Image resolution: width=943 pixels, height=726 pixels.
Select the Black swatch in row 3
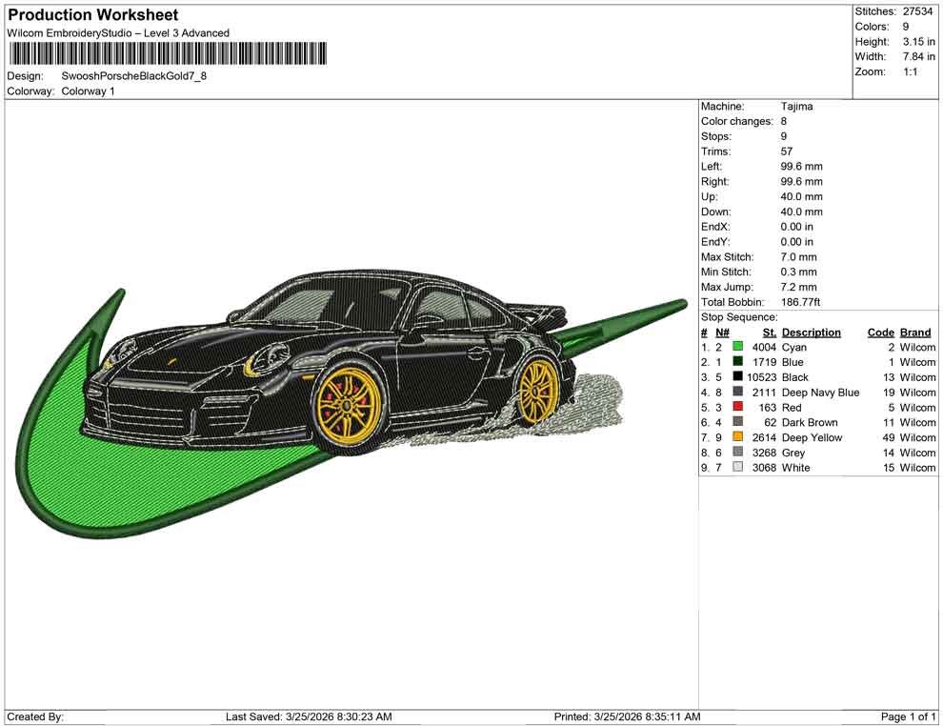coord(736,377)
